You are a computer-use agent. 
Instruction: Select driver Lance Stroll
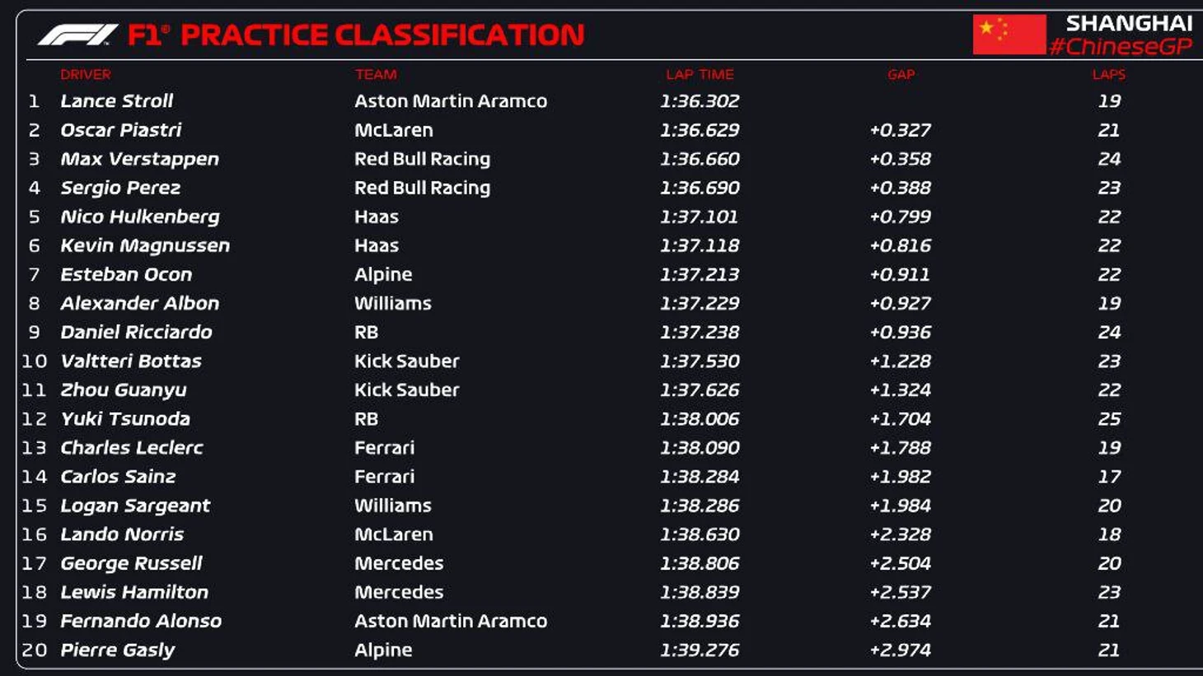[x=117, y=101]
